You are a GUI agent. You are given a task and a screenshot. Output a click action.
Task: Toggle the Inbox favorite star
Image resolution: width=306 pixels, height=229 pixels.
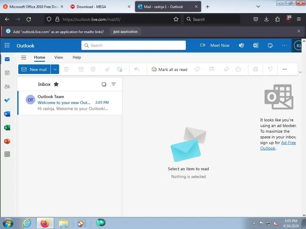(56, 84)
